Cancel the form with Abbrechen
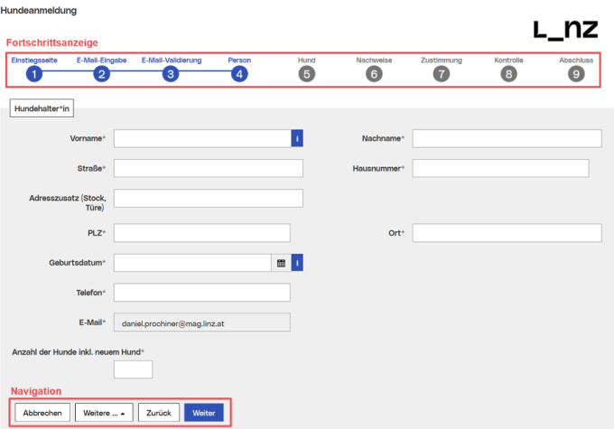The image size is (614, 429). [42, 413]
